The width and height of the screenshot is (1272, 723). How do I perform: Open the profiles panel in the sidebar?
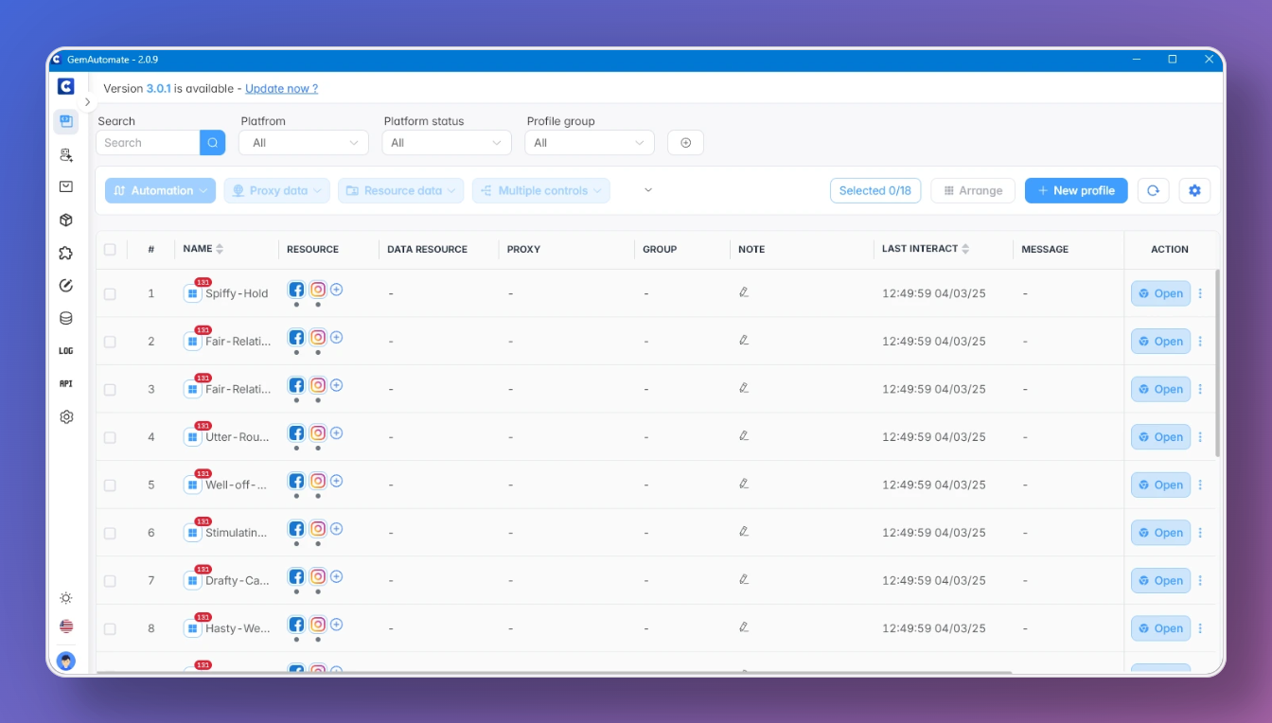click(65, 121)
